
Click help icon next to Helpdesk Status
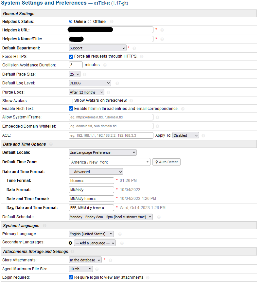pos(112,22)
